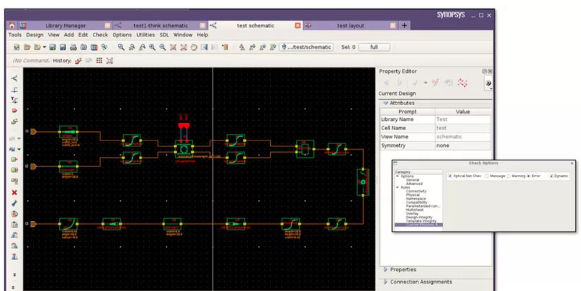
Task: Open the Tools menu
Action: 15,35
